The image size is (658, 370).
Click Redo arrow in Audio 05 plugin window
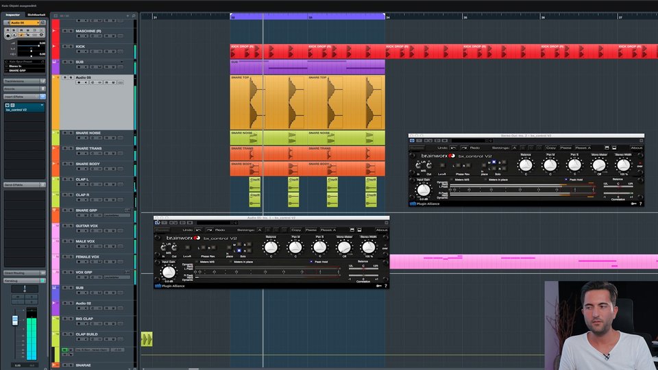pos(210,230)
